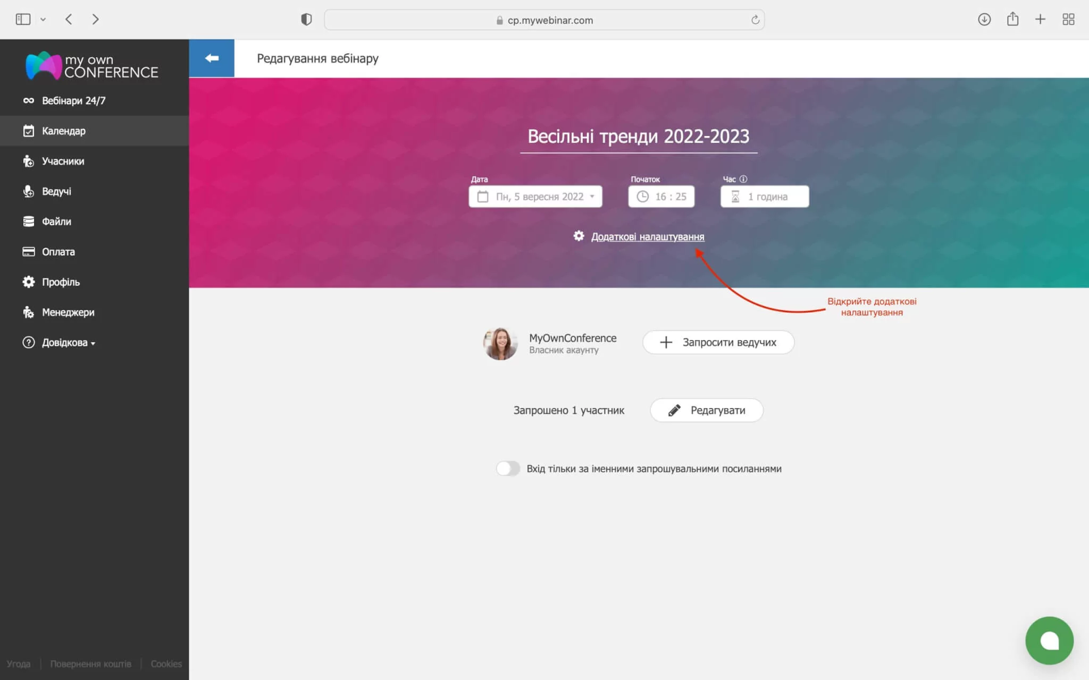The height and width of the screenshot is (680, 1089).
Task: Click the Ведучі microphone icon
Action: click(x=29, y=191)
